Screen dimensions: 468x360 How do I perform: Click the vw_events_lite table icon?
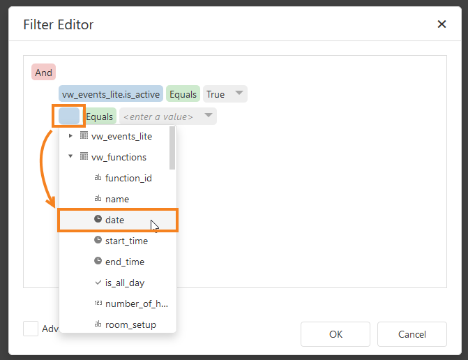[x=84, y=136]
